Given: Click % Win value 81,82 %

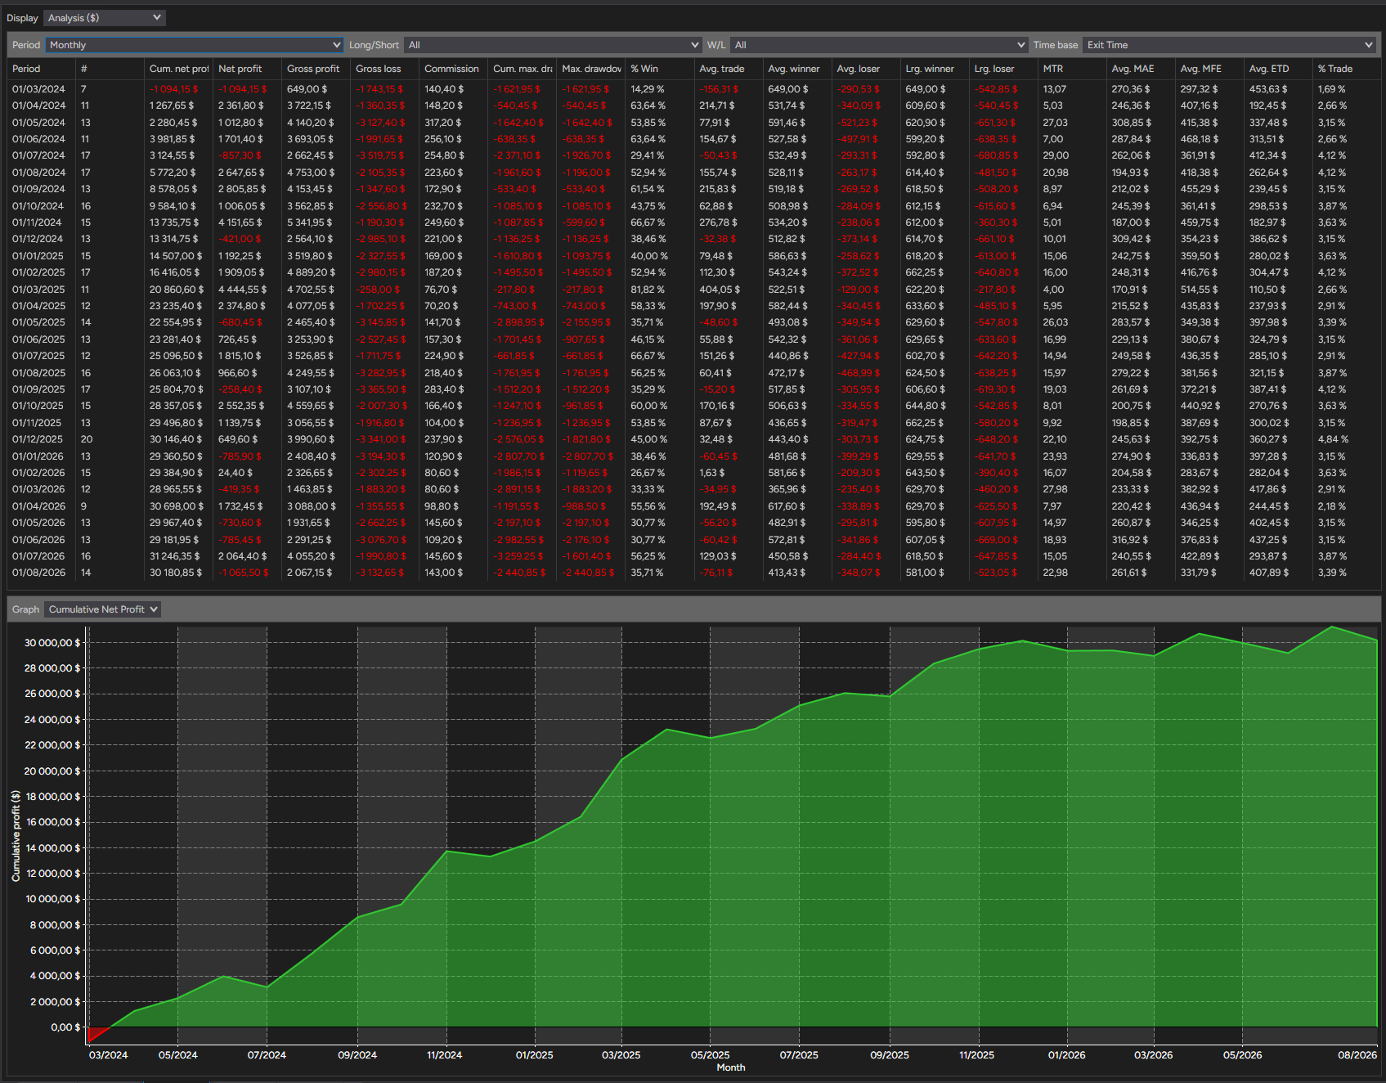Looking at the screenshot, I should coord(647,290).
